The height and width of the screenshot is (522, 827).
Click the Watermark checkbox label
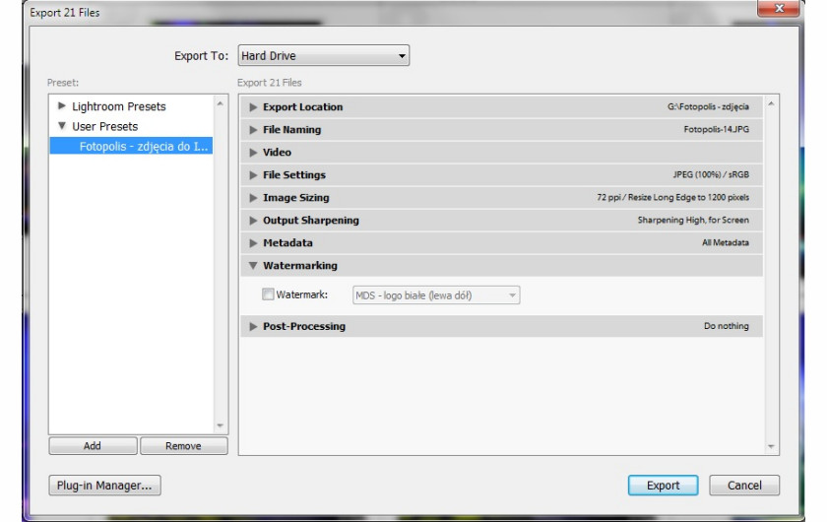tap(301, 294)
